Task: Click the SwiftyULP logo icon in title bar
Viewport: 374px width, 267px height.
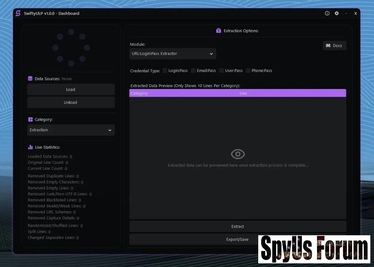Action: (x=18, y=13)
